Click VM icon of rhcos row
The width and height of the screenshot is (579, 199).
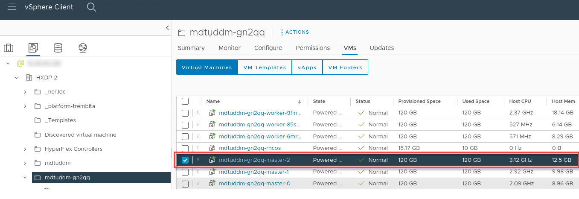click(212, 148)
